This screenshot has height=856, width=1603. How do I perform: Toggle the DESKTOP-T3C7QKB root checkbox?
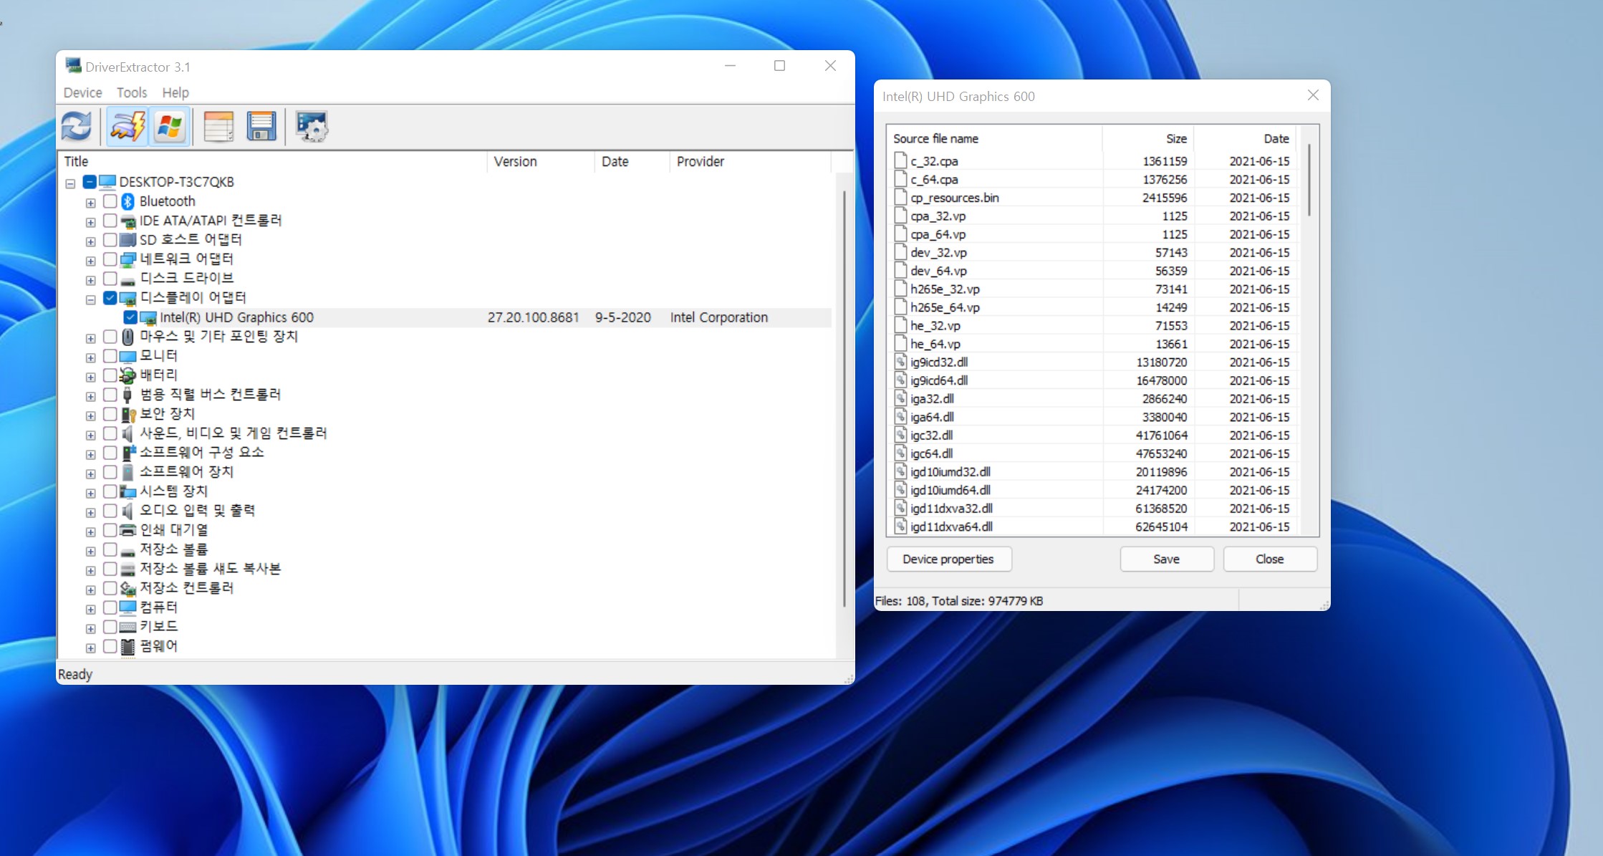pos(90,181)
